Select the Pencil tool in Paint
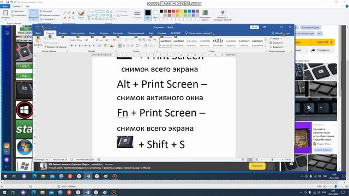The image size is (349, 196). coord(65,13)
